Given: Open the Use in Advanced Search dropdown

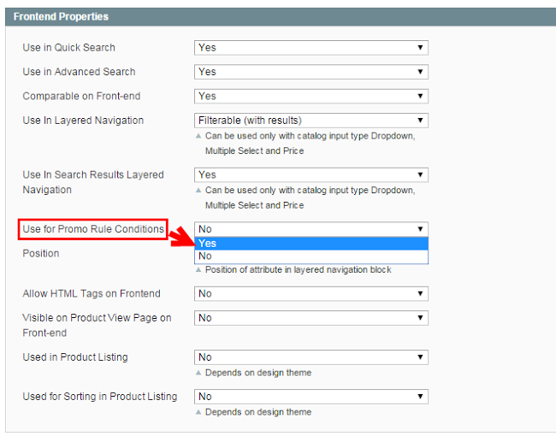Looking at the screenshot, I should (x=311, y=72).
